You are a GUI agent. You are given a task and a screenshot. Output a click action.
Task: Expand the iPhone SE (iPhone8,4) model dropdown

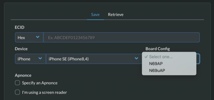(94, 59)
